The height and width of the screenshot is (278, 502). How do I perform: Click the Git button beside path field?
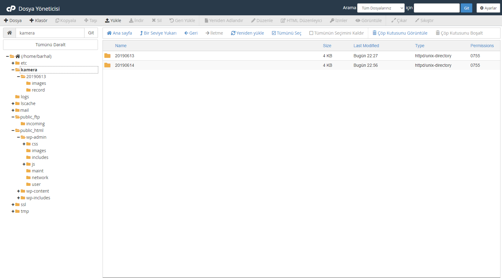coord(91,33)
